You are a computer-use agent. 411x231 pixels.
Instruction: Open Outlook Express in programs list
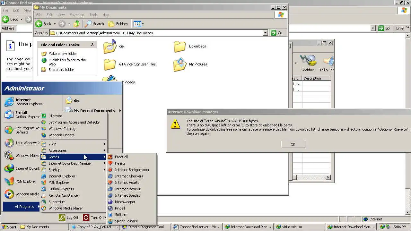click(x=74, y=189)
